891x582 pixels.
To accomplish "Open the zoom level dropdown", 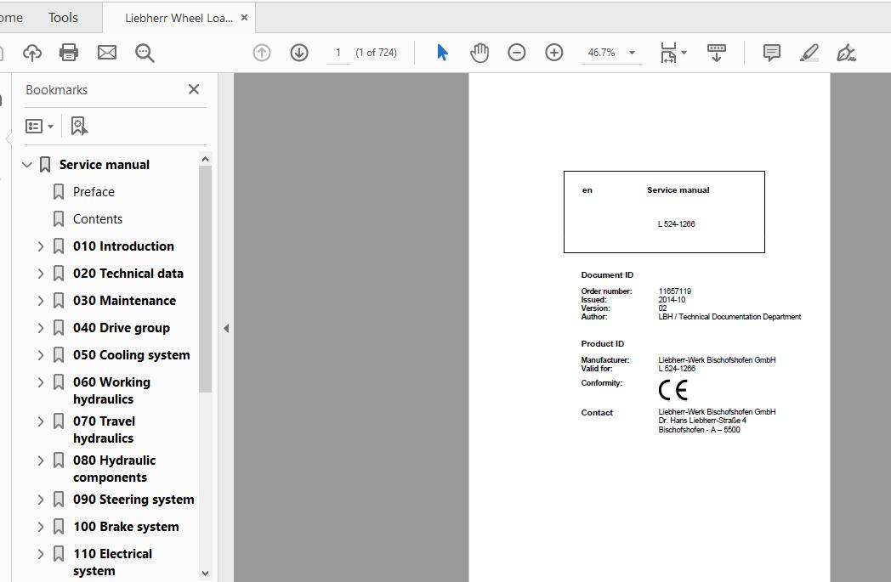I will coord(632,52).
